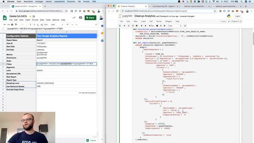Click the Jupyter insert cell below plus icon
Viewport: 254px width, 143px height.
point(124,26)
